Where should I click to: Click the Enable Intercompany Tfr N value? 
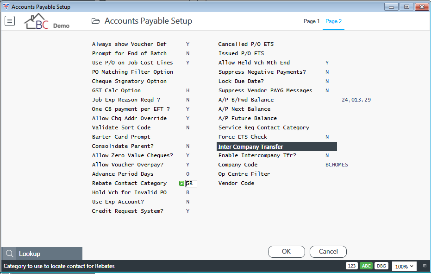[327, 155]
